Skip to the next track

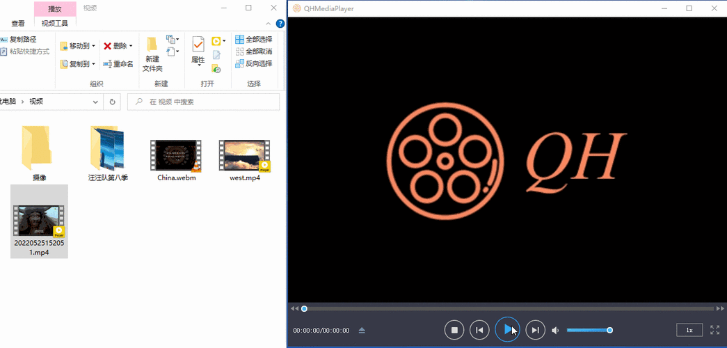[534, 330]
